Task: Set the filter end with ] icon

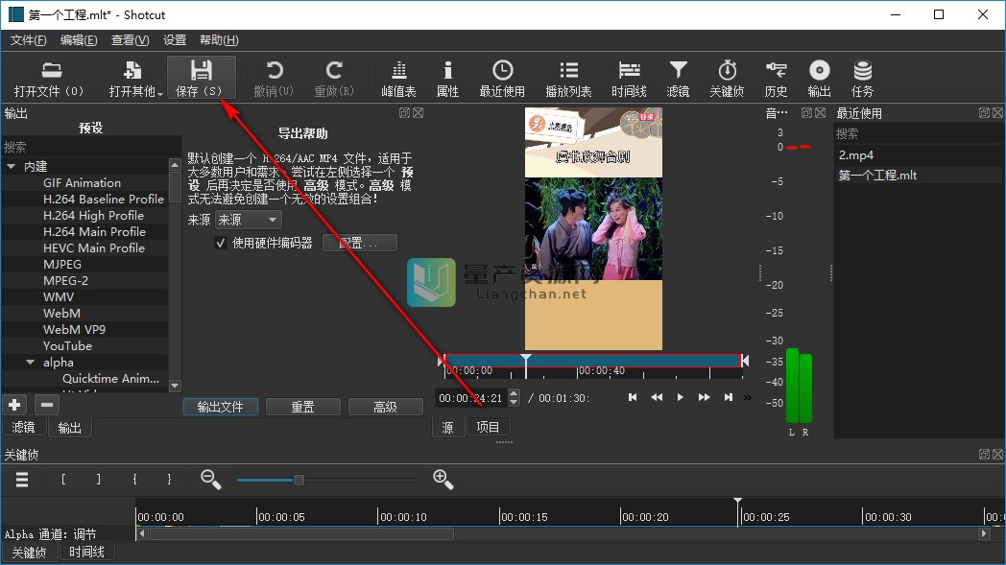Action: (x=98, y=479)
